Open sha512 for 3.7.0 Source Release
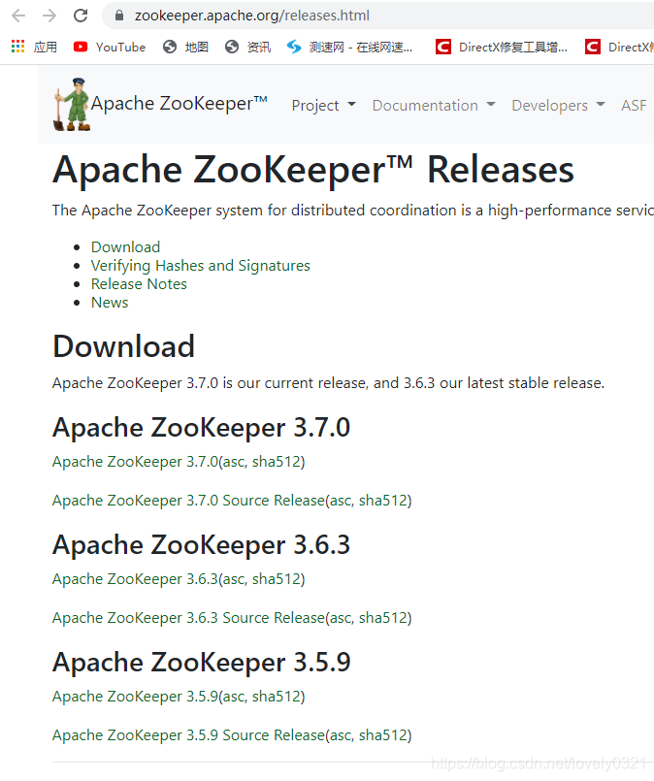Image resolution: width=654 pixels, height=781 pixels. [x=382, y=500]
